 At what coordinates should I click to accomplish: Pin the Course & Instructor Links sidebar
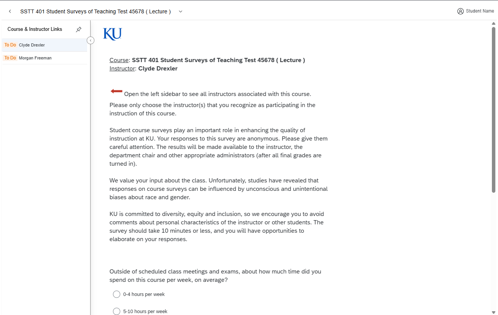(x=79, y=29)
